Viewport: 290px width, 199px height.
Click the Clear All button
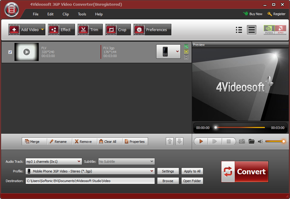tap(110, 142)
